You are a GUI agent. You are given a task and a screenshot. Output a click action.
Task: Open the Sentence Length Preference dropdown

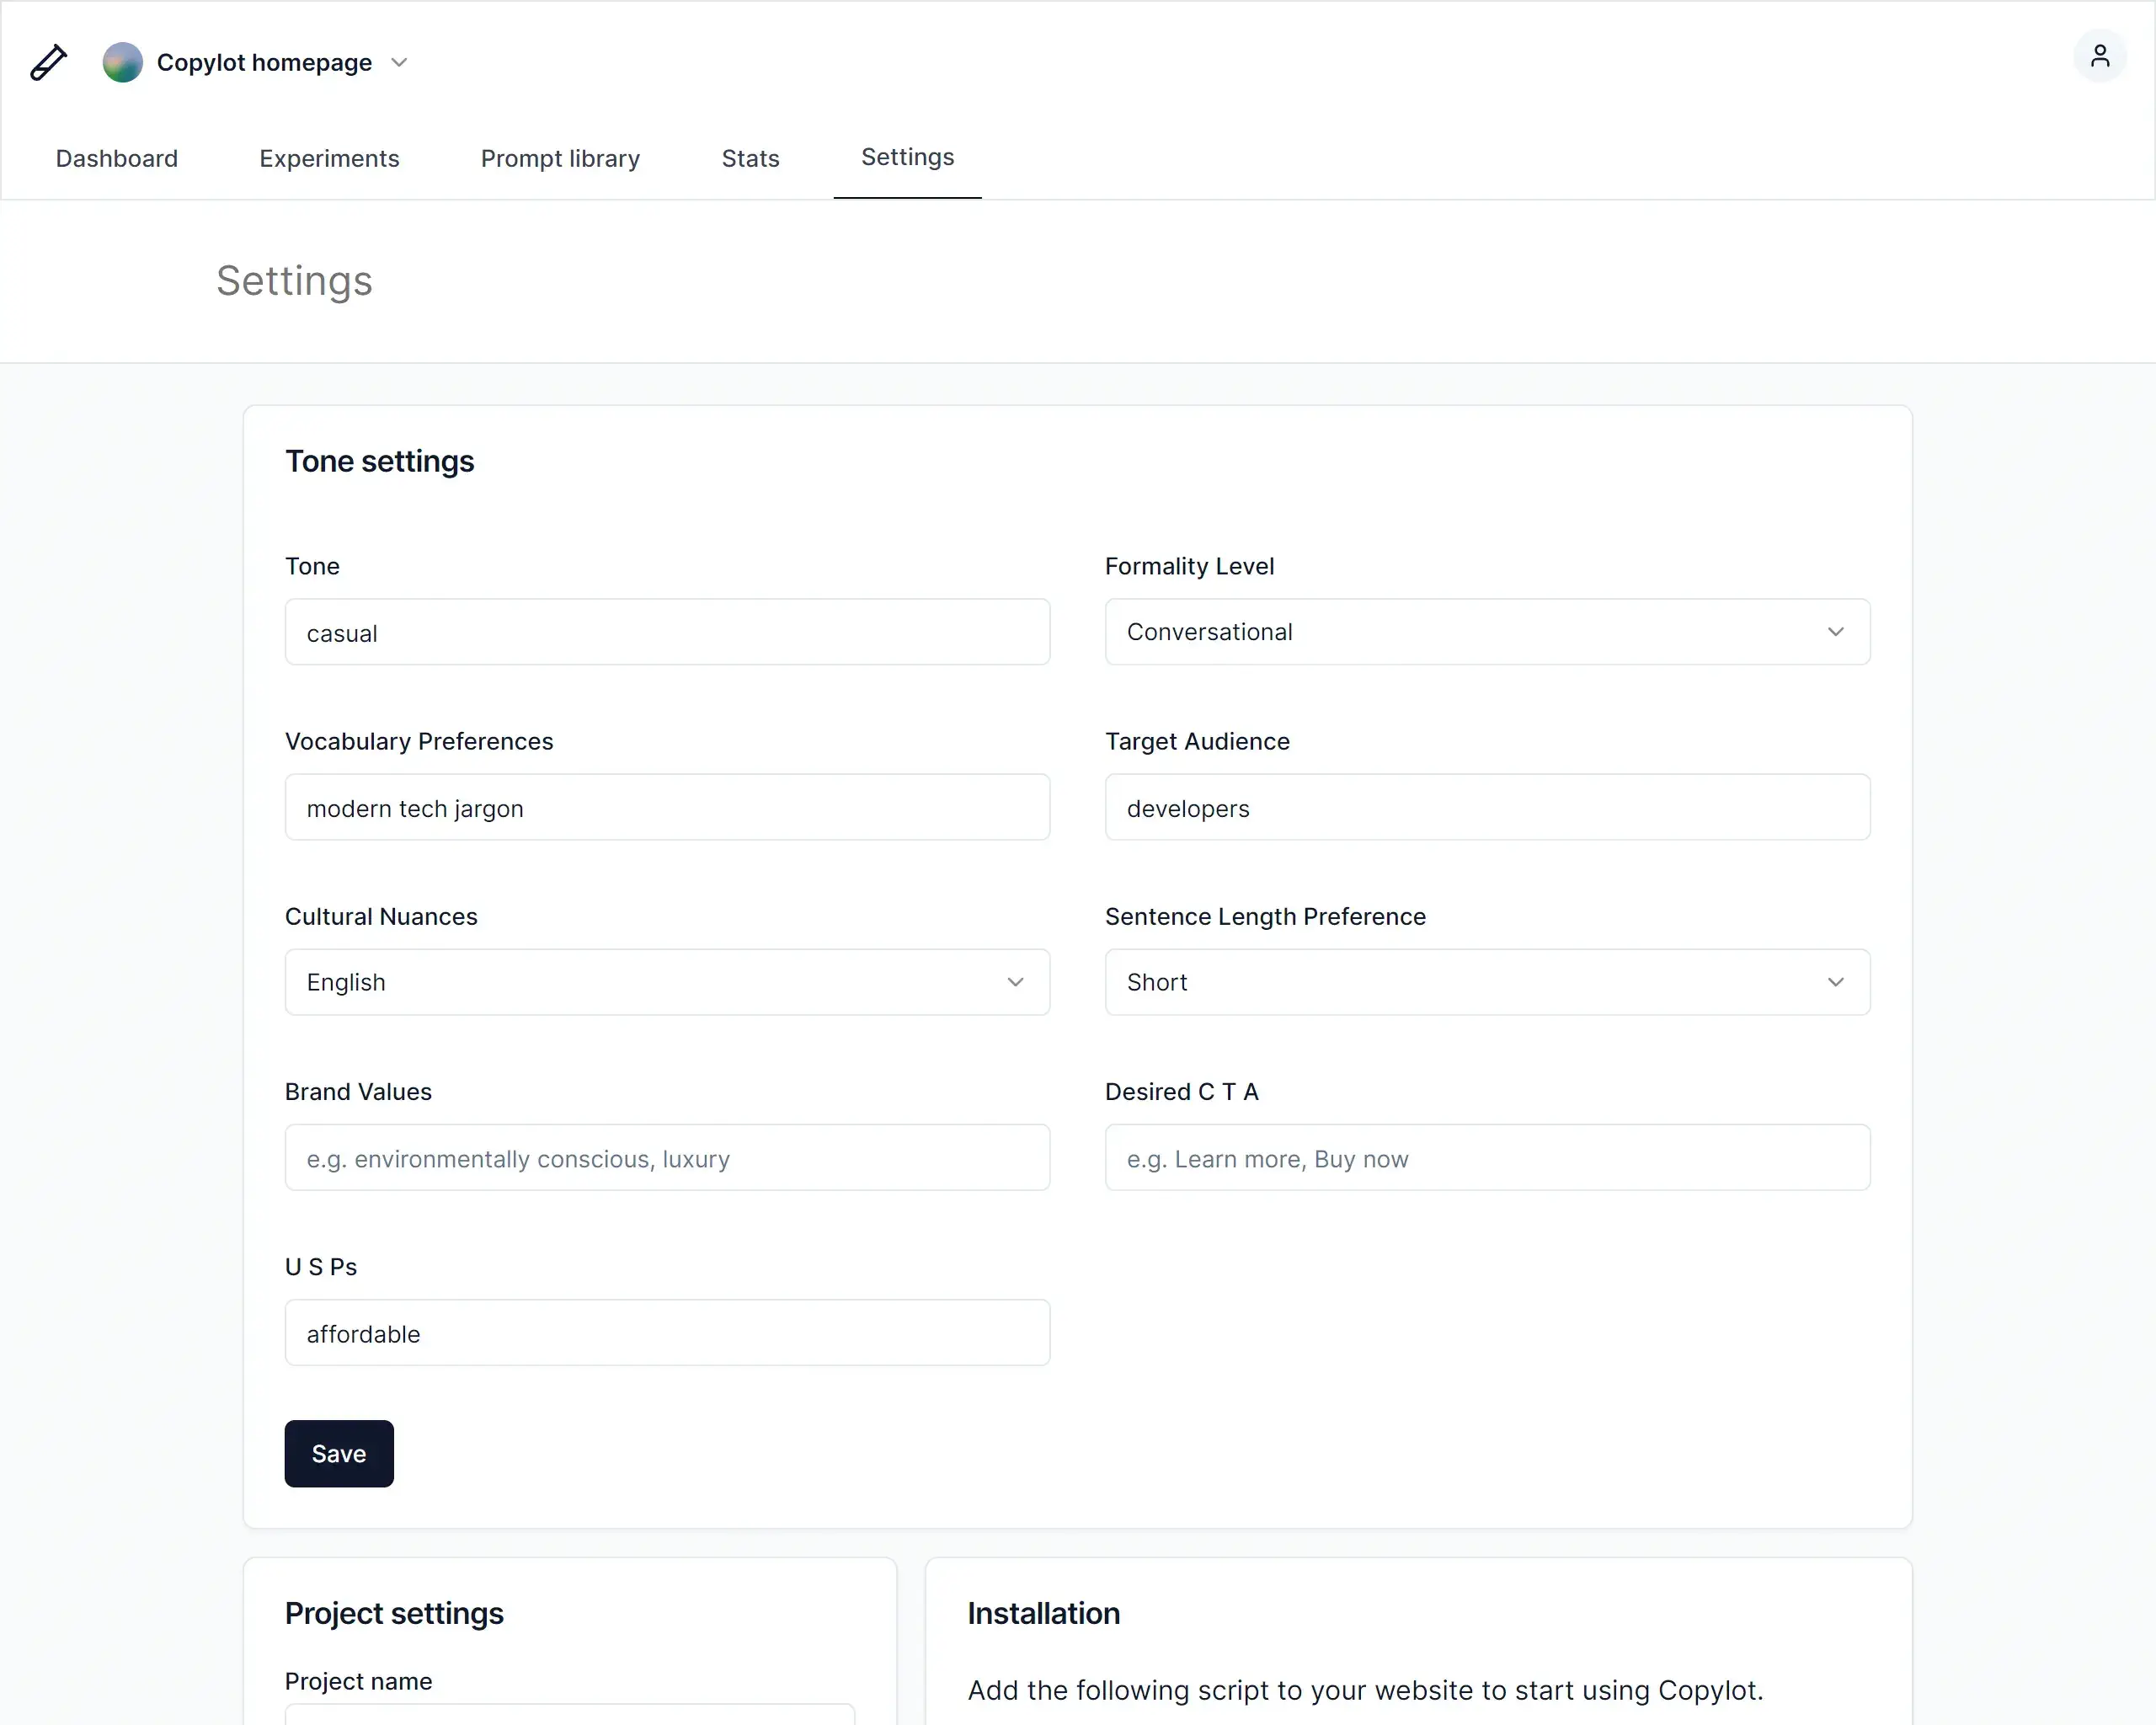pos(1486,982)
